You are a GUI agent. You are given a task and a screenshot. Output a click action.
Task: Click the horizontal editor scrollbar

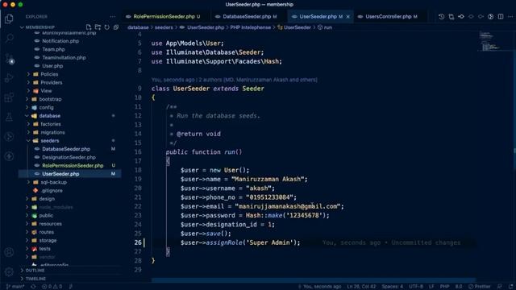pyautogui.click(x=314, y=280)
